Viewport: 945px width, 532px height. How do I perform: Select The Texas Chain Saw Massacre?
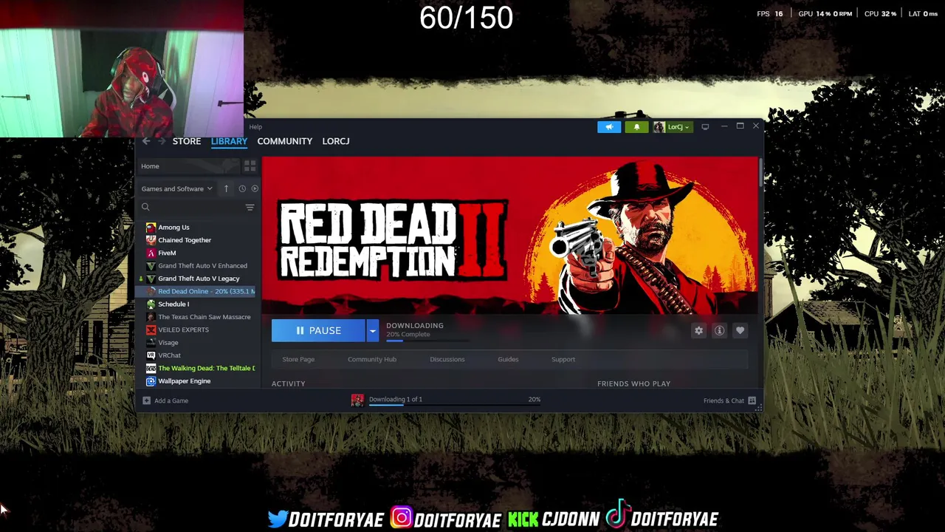coord(204,317)
